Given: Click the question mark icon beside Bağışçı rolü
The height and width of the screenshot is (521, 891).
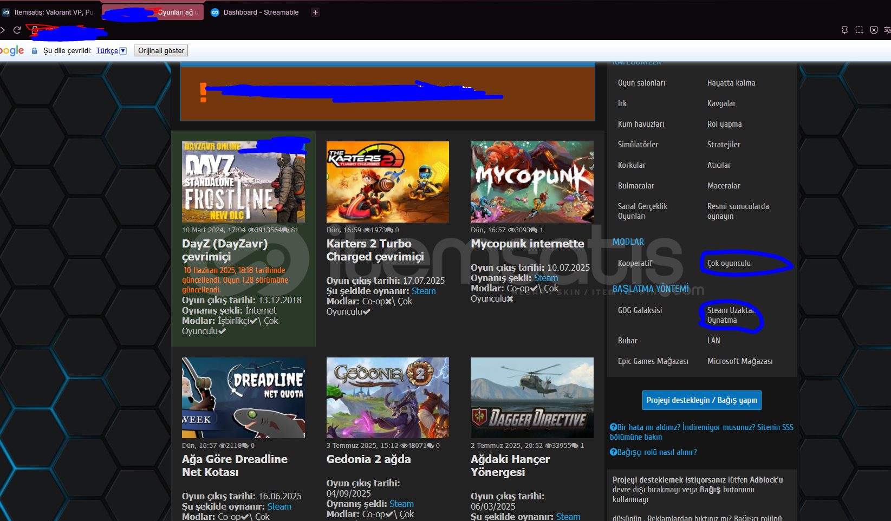Looking at the screenshot, I should (x=613, y=452).
